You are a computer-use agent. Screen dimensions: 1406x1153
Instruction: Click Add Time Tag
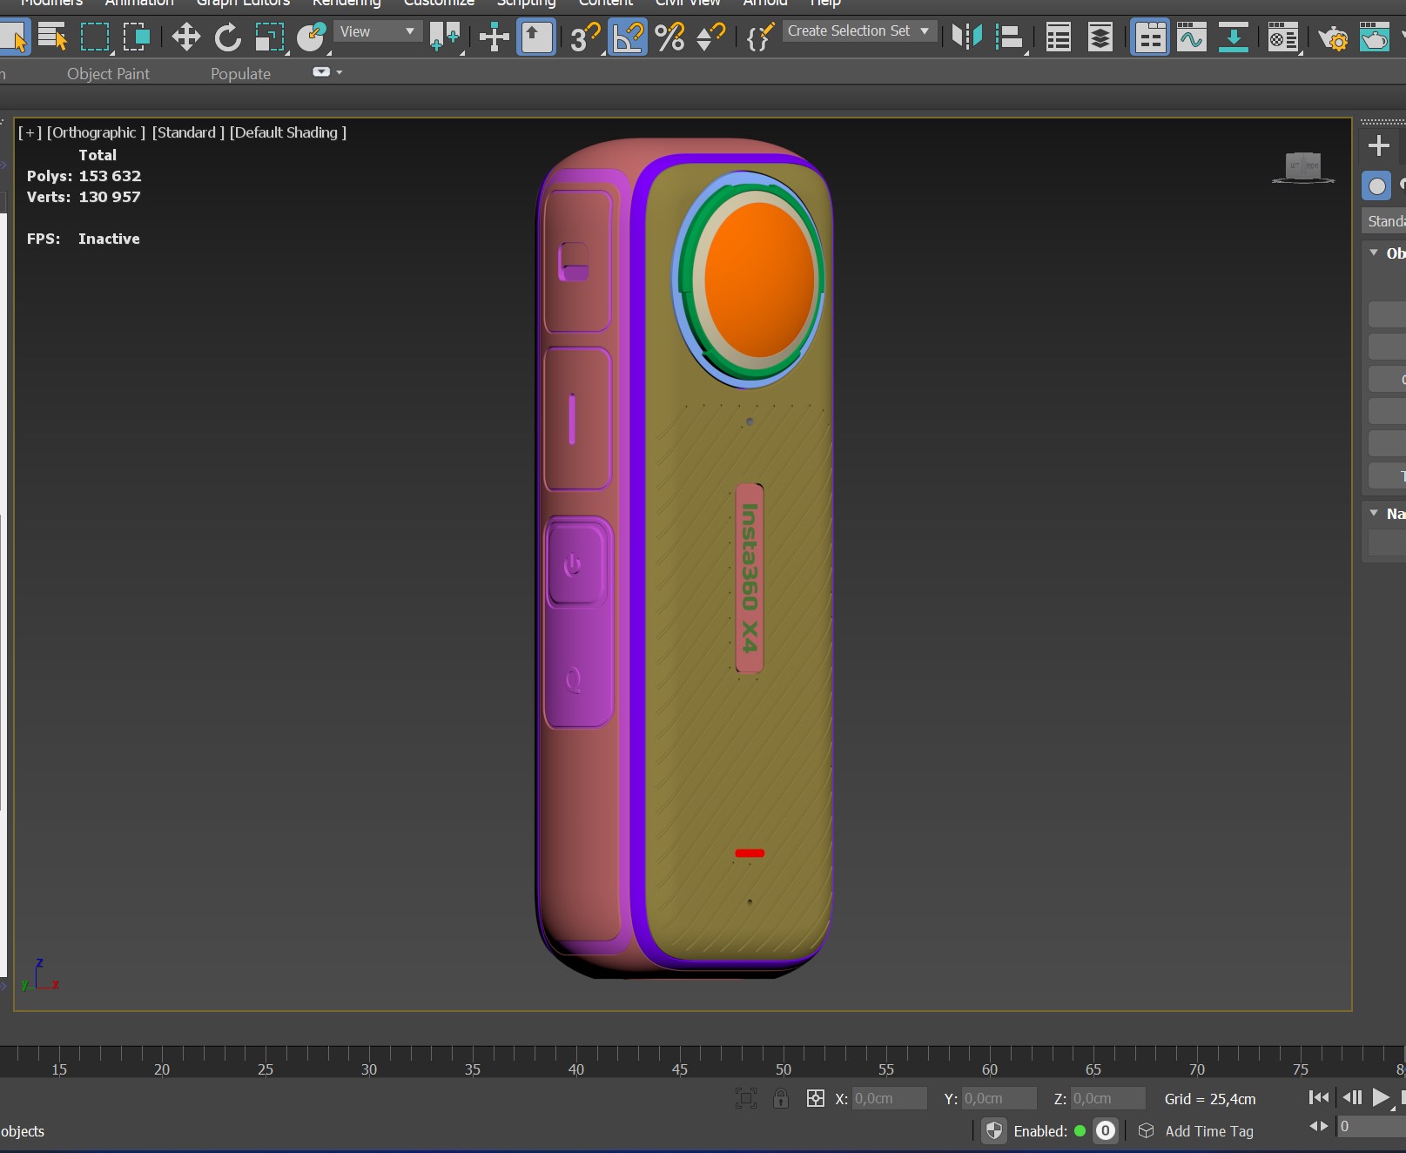(1208, 1131)
